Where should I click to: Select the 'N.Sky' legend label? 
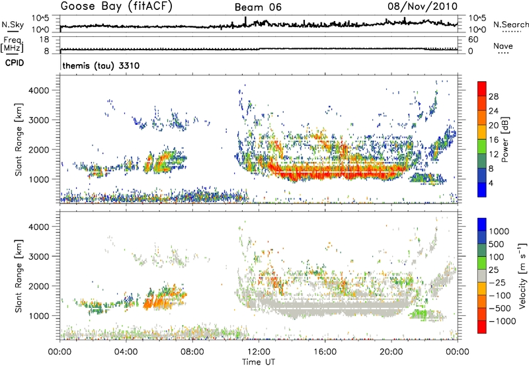coord(13,24)
